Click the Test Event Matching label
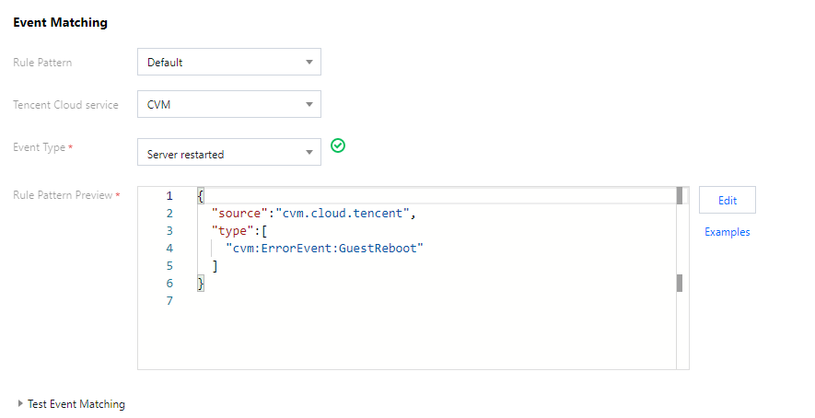This screenshot has height=418, width=815. click(x=76, y=404)
